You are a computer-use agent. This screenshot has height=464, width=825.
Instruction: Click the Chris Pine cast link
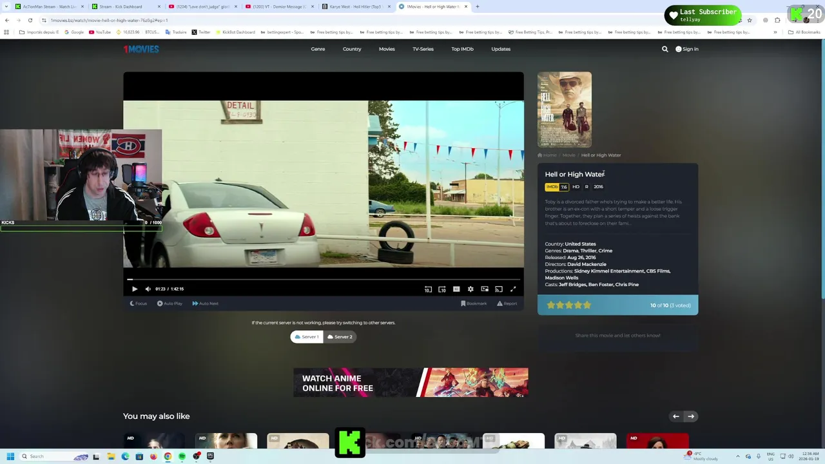[x=627, y=284]
